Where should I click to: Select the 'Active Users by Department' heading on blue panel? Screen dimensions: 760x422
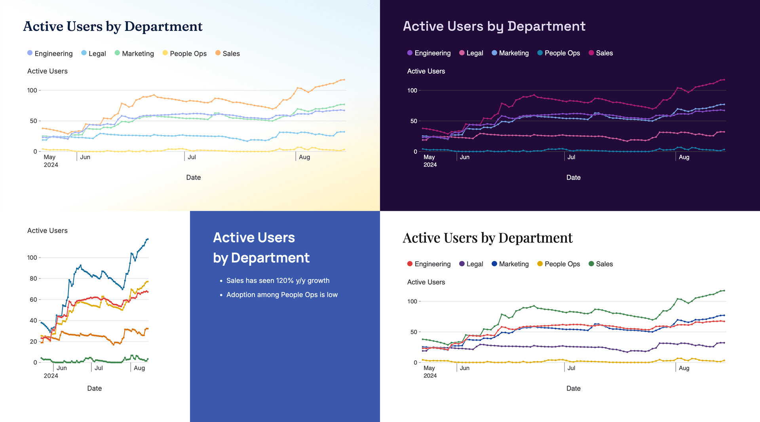pos(261,248)
